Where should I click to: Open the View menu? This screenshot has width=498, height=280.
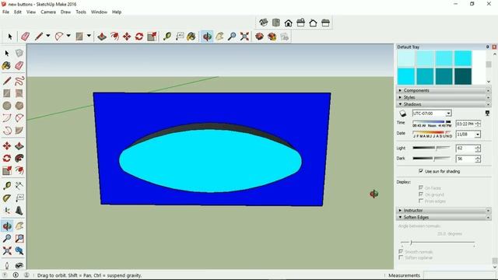31,12
